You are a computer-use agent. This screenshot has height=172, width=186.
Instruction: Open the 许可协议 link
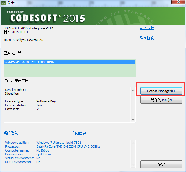coord(147,38)
